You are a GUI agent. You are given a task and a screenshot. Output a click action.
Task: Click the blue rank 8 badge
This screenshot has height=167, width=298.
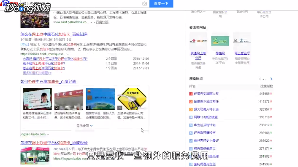(x=191, y=148)
